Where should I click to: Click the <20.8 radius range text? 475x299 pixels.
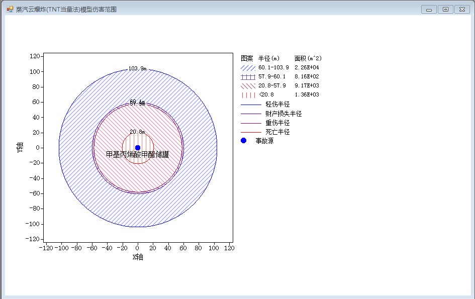coord(266,95)
